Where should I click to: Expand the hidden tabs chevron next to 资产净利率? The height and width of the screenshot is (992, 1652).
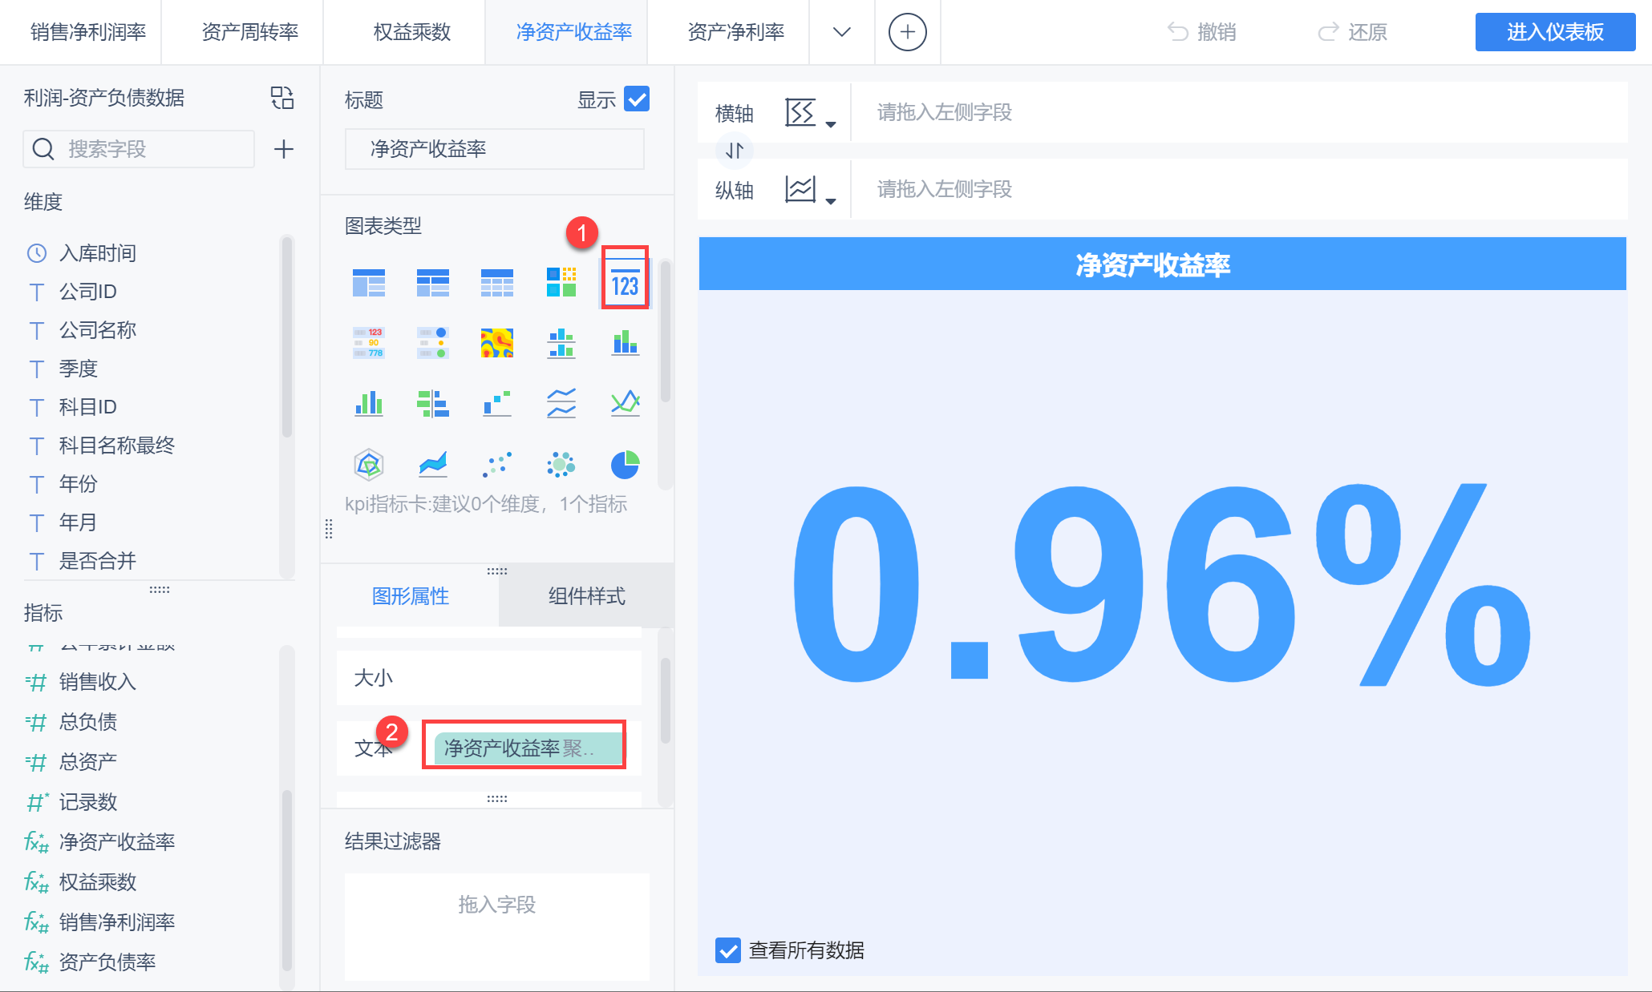(841, 32)
